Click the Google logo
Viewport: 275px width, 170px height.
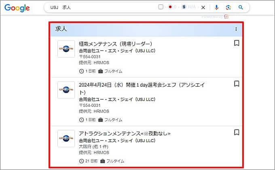click(17, 8)
